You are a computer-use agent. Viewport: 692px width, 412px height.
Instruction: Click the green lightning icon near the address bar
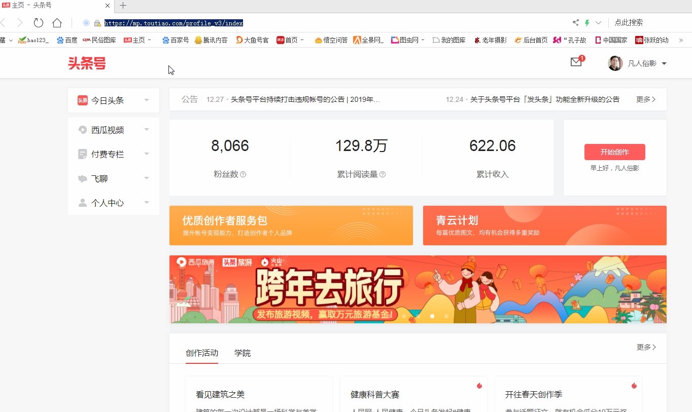point(587,22)
